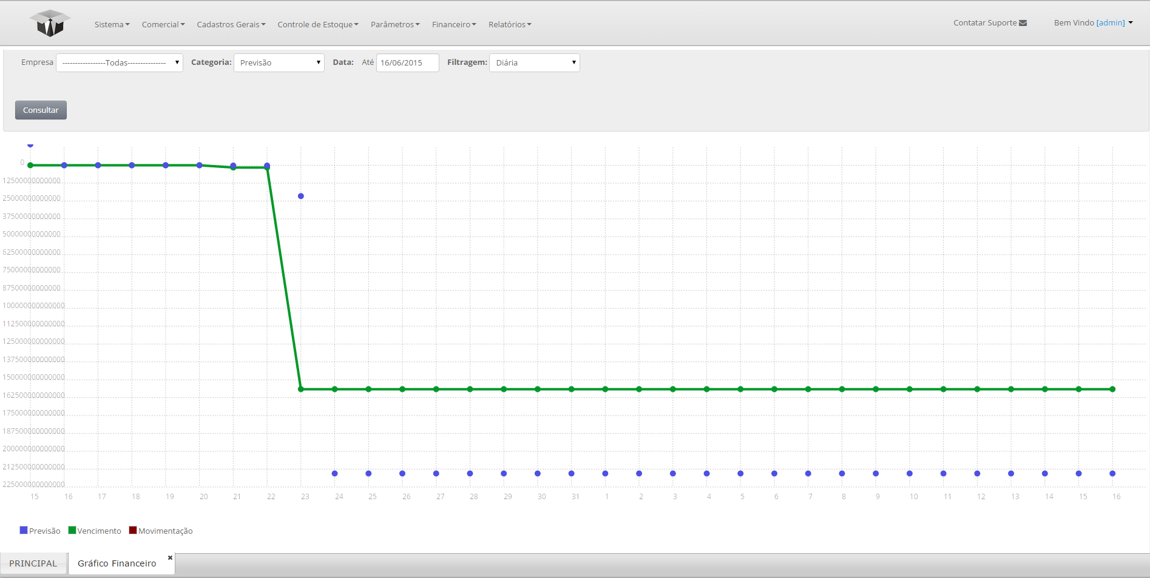Expand the Filtragem dropdown showing Diária

(x=534, y=62)
